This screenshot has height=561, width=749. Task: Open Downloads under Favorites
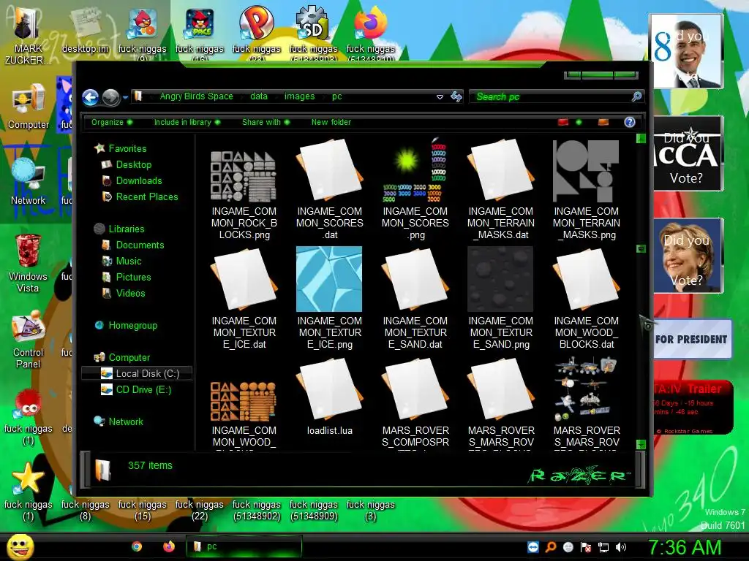[x=138, y=181]
